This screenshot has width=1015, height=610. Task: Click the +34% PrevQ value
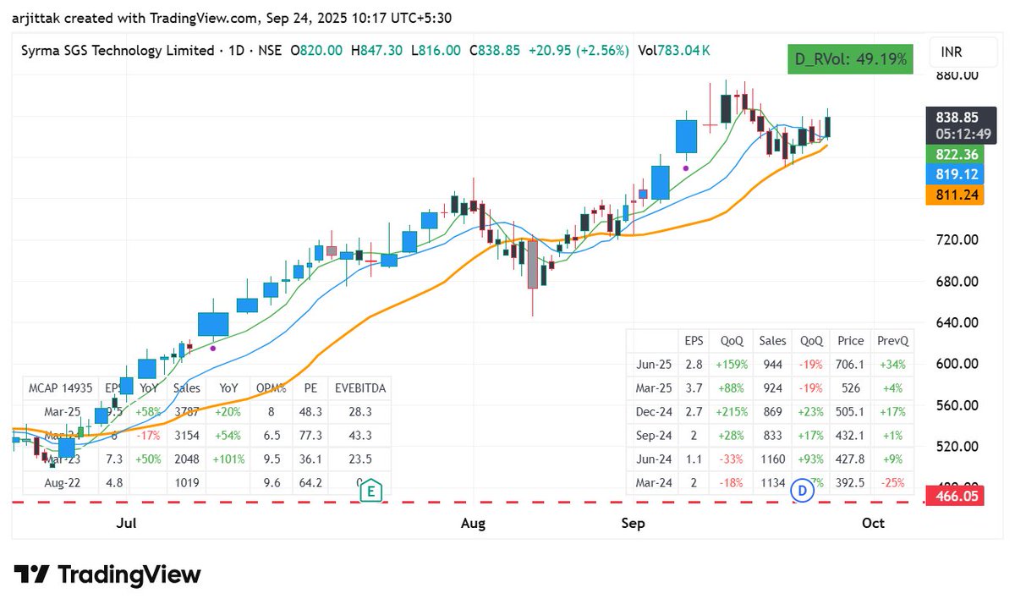point(892,365)
